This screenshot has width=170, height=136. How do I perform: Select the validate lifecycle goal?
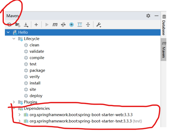(37, 51)
